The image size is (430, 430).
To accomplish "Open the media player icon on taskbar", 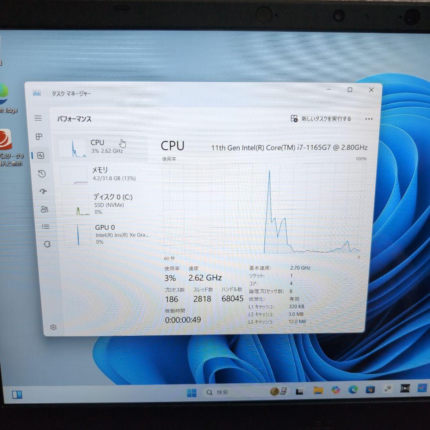I will (405, 388).
